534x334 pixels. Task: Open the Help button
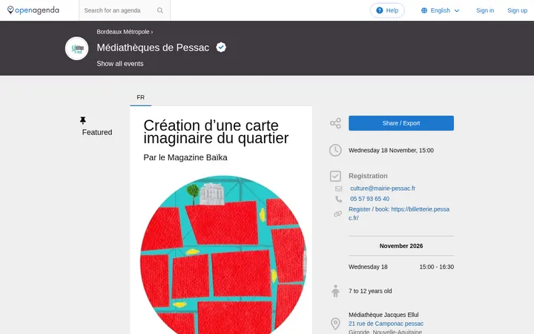(387, 10)
